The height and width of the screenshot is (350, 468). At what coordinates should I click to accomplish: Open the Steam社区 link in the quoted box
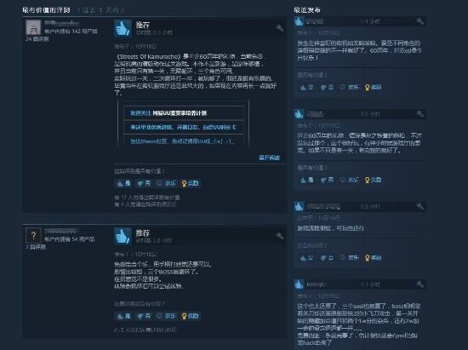[x=181, y=141]
